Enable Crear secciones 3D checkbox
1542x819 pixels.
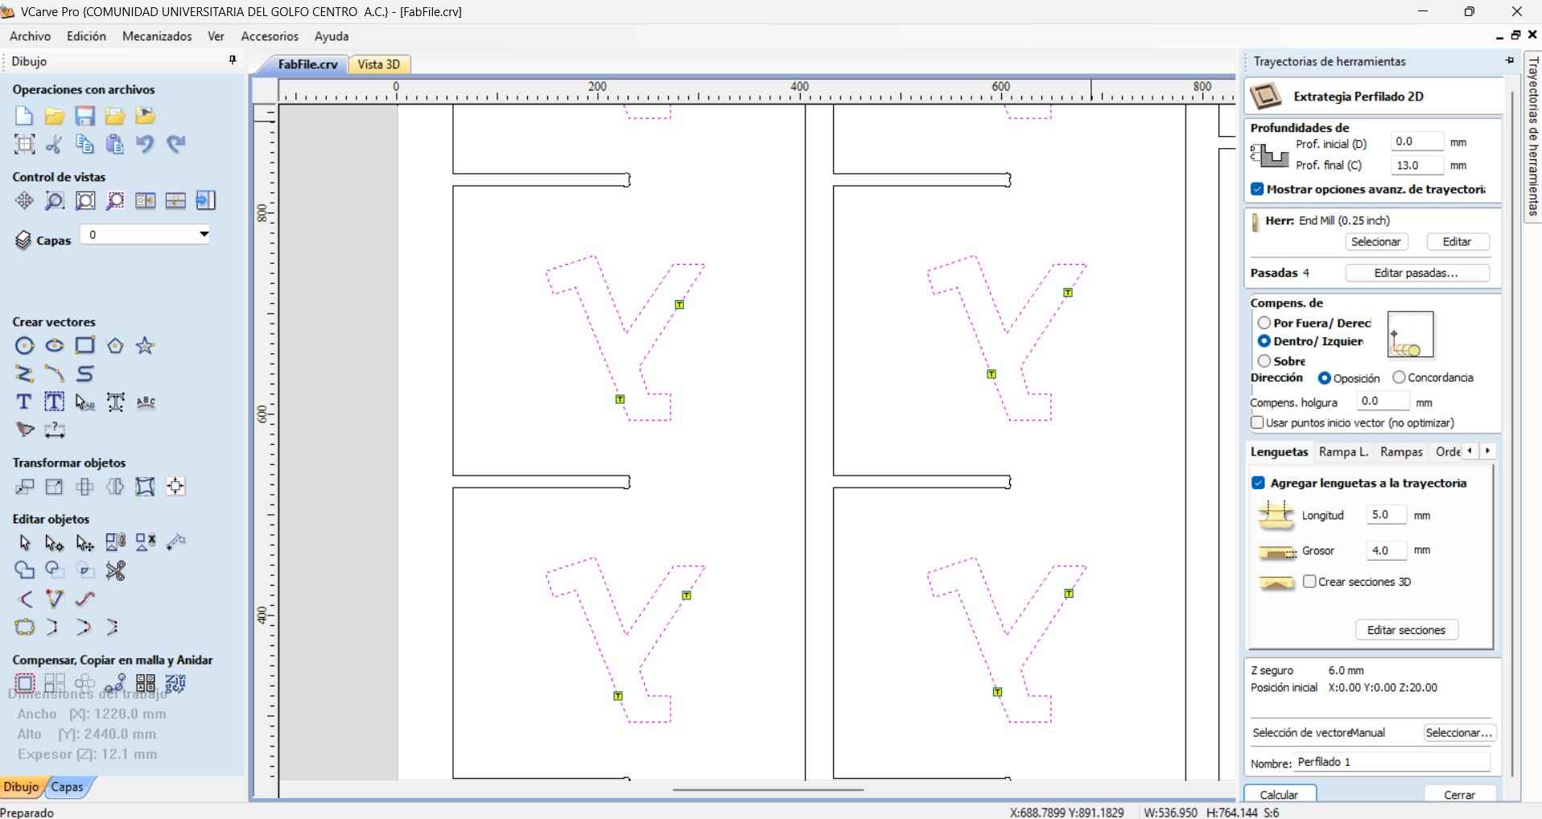(x=1309, y=581)
